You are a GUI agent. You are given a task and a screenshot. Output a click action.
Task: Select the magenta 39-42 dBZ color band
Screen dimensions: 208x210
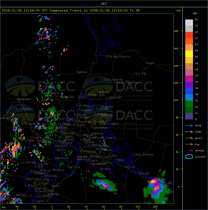pyautogui.click(x=189, y=79)
